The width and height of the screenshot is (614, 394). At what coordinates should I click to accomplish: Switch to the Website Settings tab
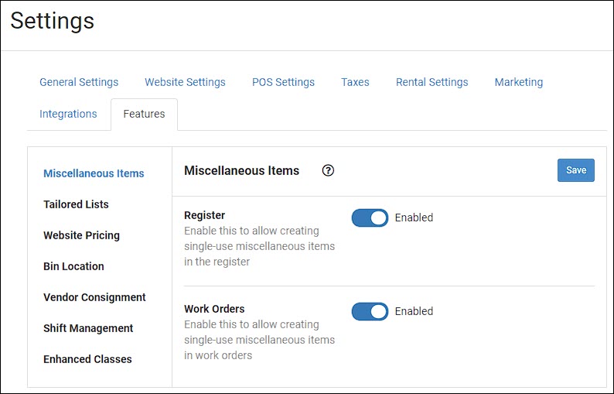[185, 82]
